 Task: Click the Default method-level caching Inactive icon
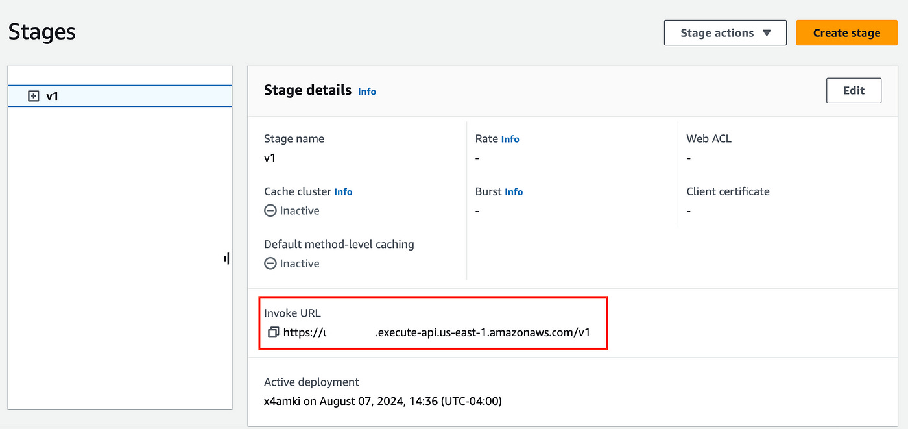tap(270, 264)
